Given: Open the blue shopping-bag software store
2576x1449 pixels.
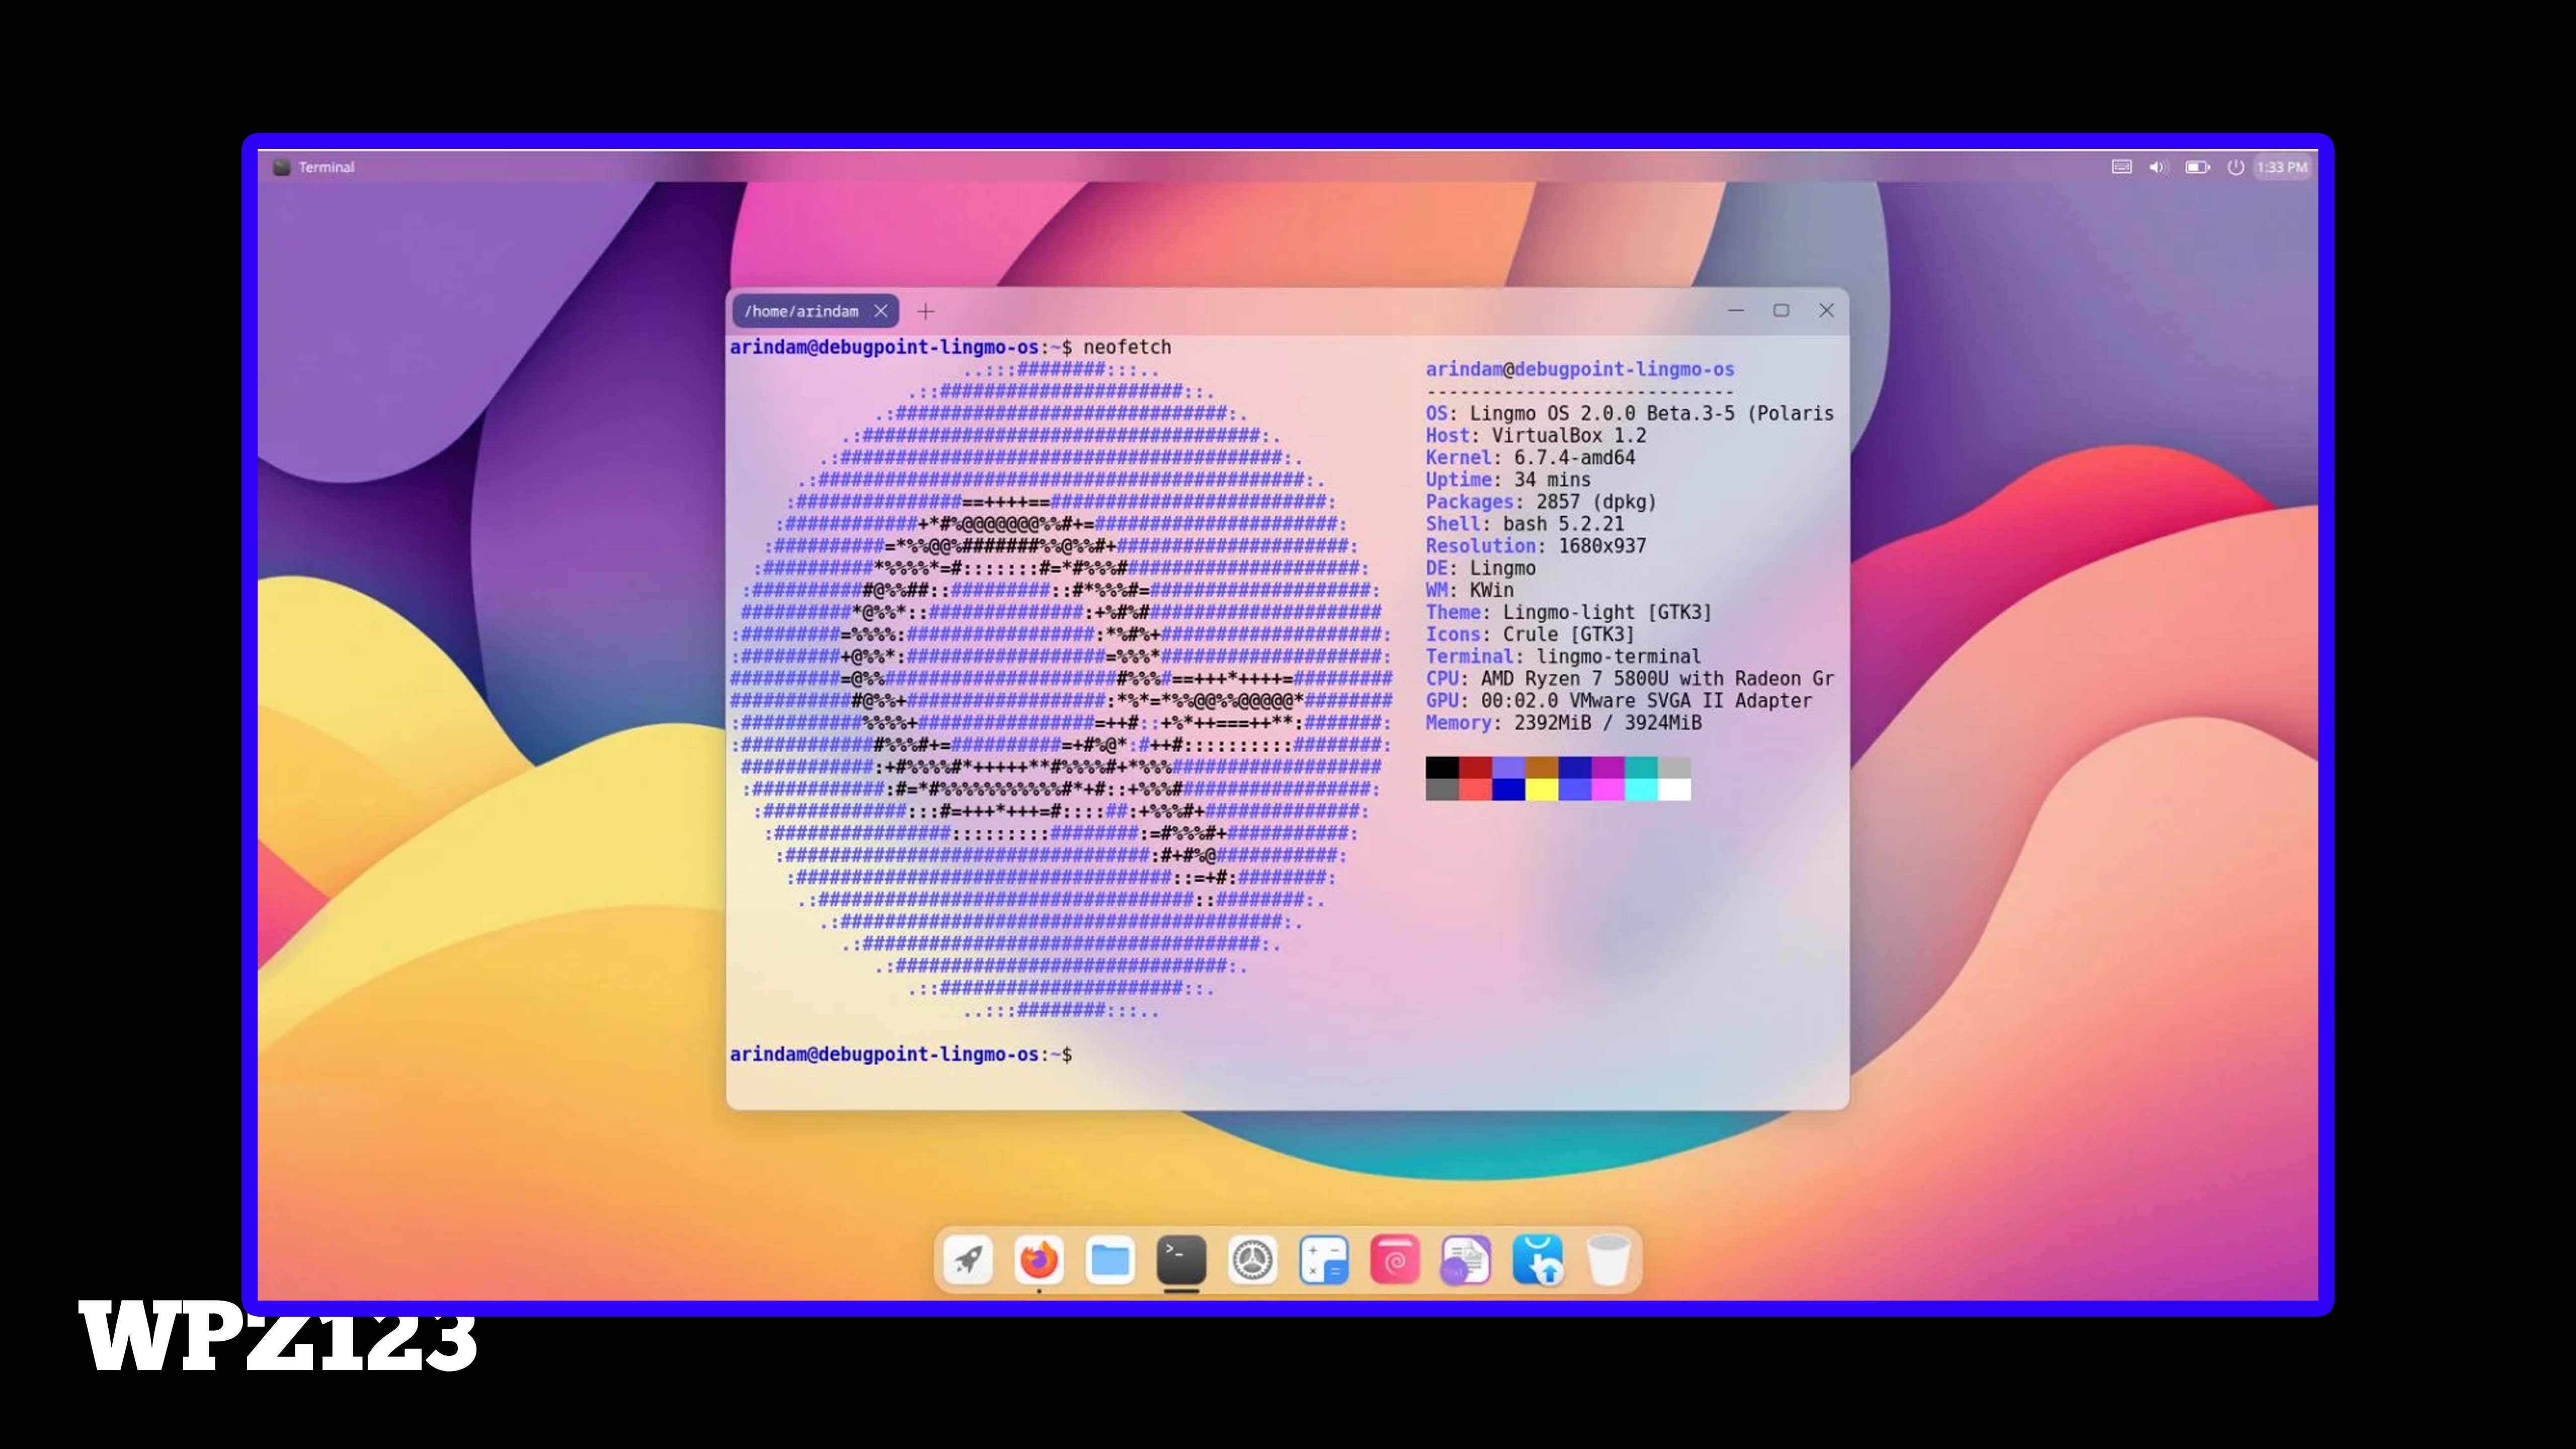Looking at the screenshot, I should (1537, 1259).
